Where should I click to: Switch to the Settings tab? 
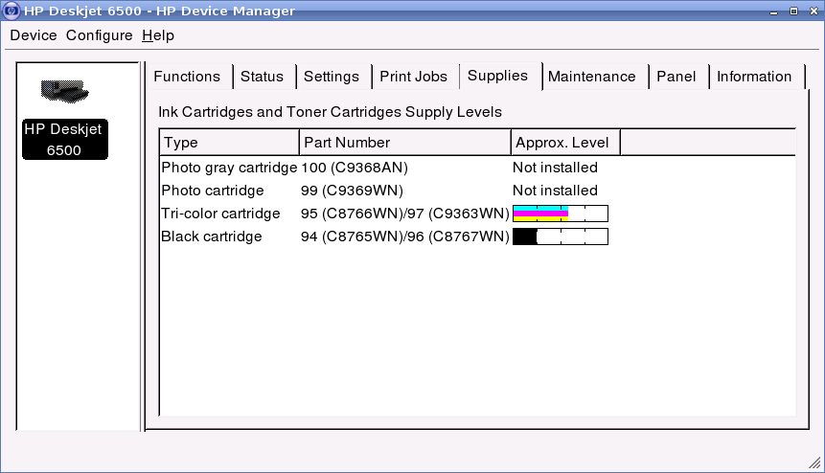pos(332,77)
